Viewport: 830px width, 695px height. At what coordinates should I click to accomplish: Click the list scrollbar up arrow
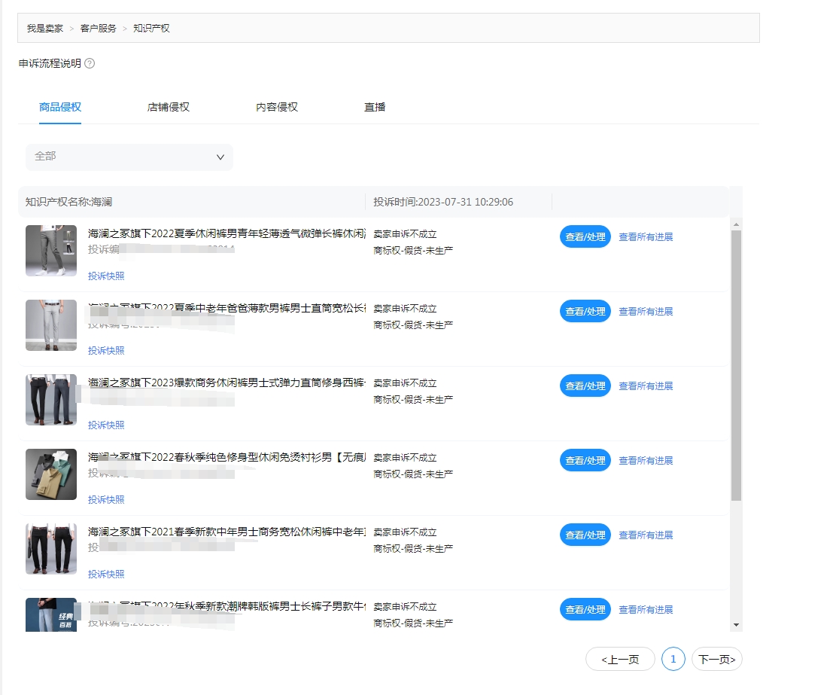point(736,224)
